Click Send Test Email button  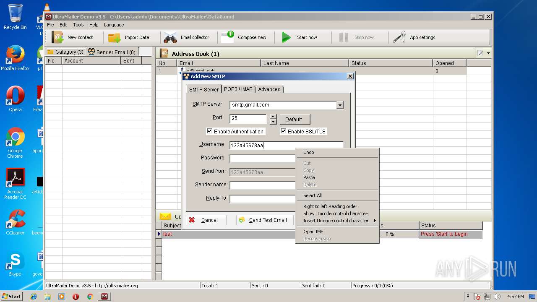265,220
